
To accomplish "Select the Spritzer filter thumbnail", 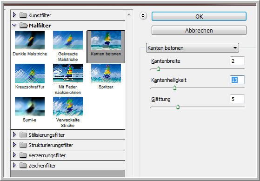I will point(106,74).
